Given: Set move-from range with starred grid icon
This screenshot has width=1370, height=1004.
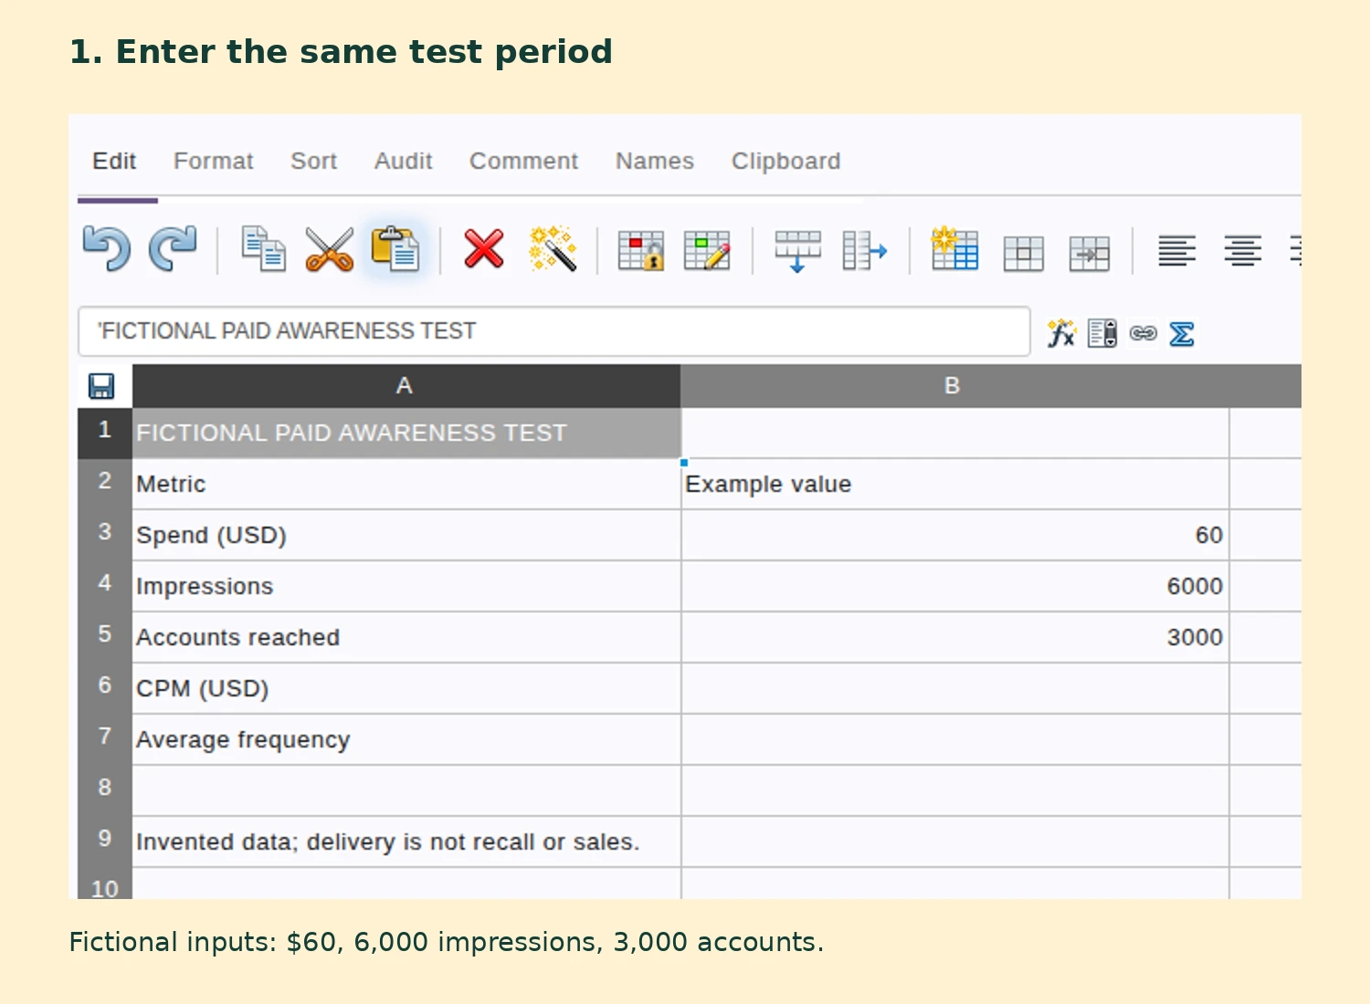Looking at the screenshot, I should (954, 249).
